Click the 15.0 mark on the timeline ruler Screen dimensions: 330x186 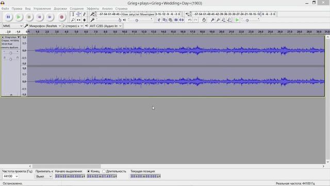click(173, 32)
